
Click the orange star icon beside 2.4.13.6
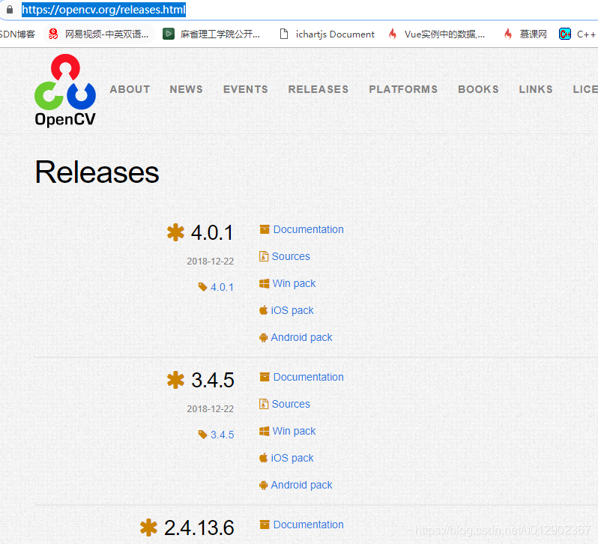(x=148, y=528)
